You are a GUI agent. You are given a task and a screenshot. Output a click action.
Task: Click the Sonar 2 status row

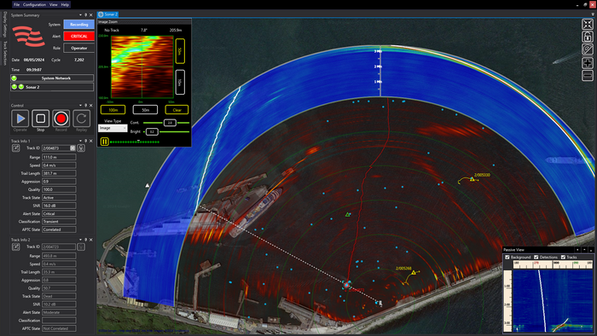52,87
